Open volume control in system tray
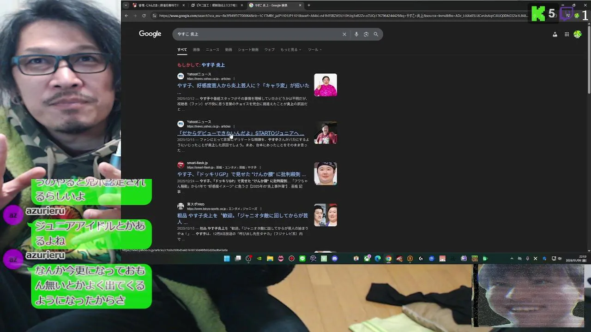Image resolution: width=591 pixels, height=332 pixels. click(x=560, y=259)
